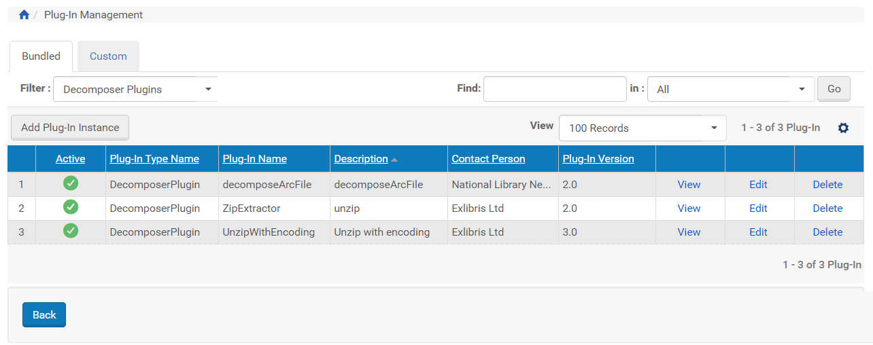Click active checkmark for UnzipWithEncoding plugin

(71, 231)
